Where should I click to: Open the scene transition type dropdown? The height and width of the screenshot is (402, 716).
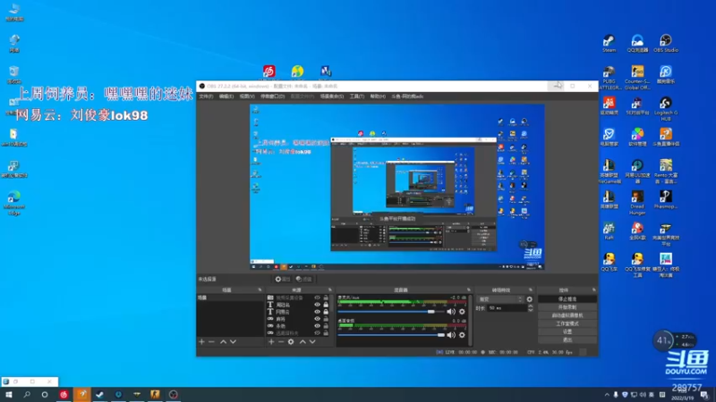[x=500, y=299]
